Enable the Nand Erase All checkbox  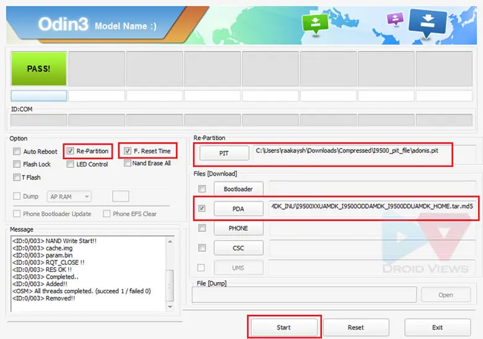pos(127,163)
